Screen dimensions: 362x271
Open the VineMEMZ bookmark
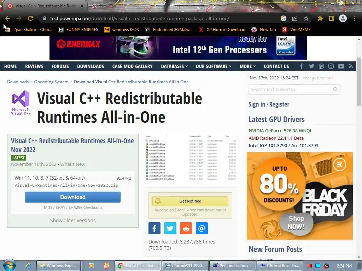point(297,30)
